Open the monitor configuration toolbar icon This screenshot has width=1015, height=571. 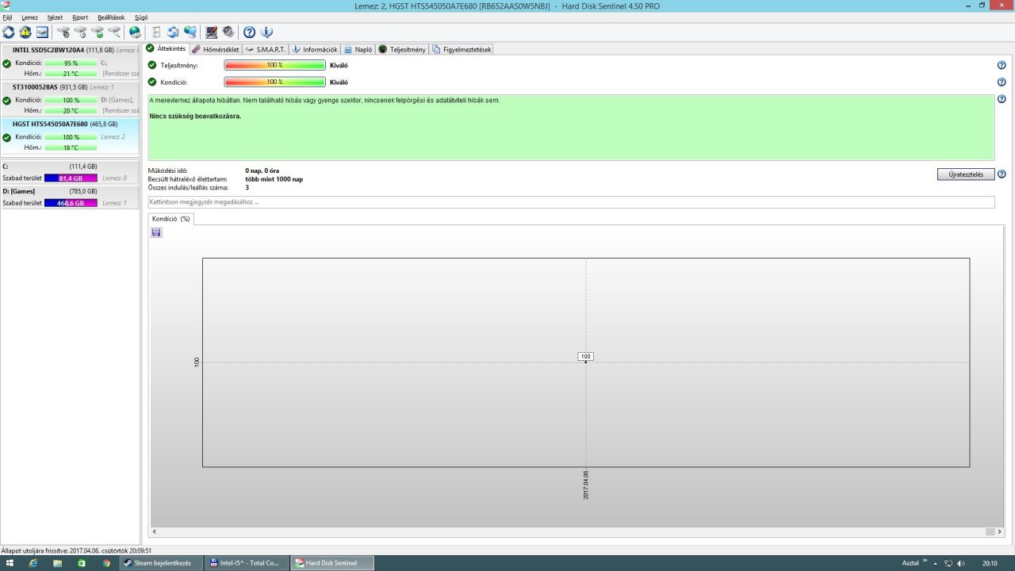[212, 33]
